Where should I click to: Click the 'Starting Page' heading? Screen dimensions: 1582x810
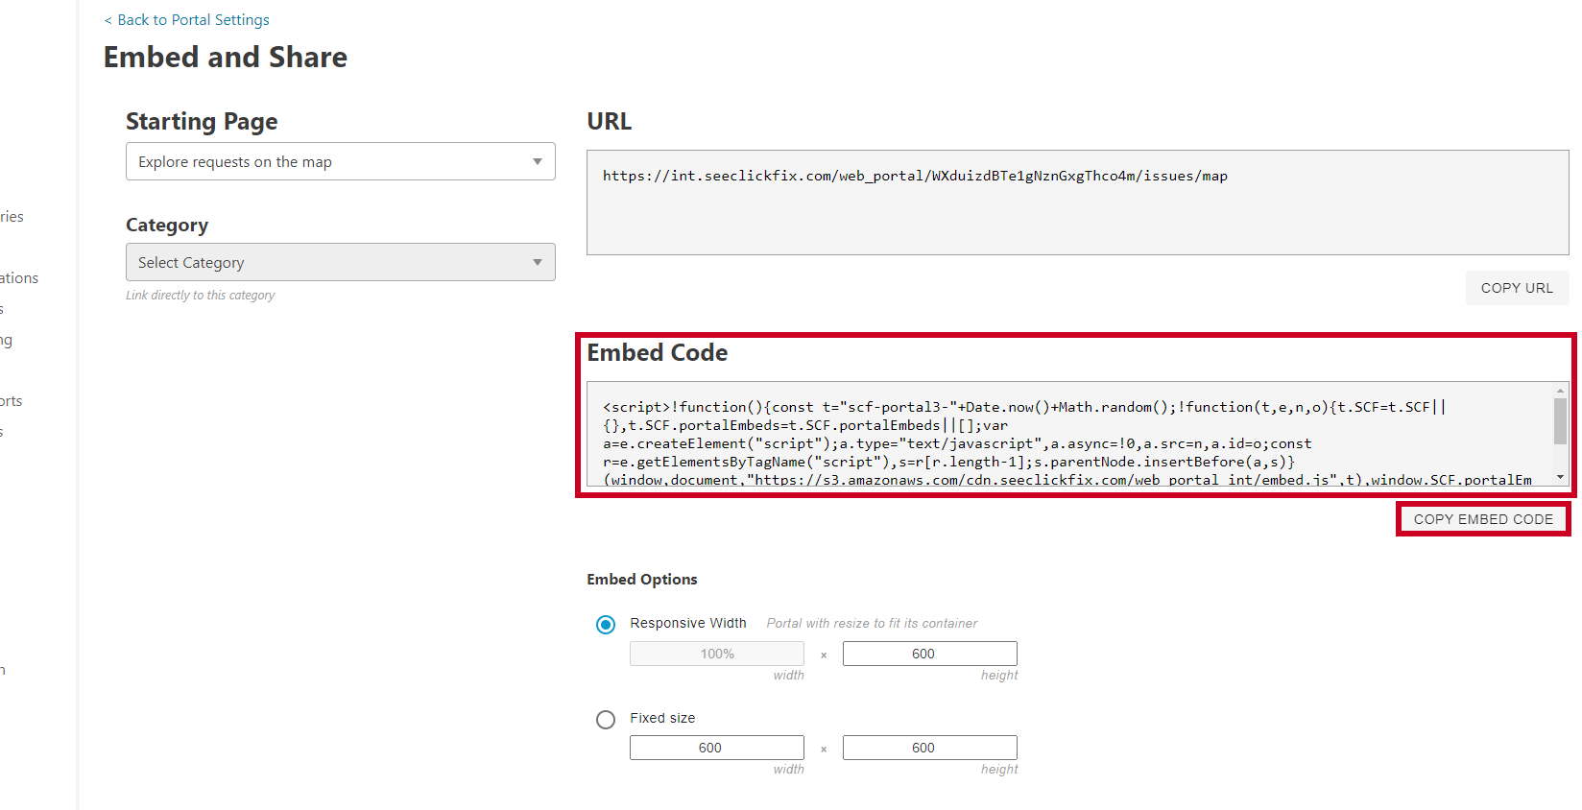[x=202, y=122]
